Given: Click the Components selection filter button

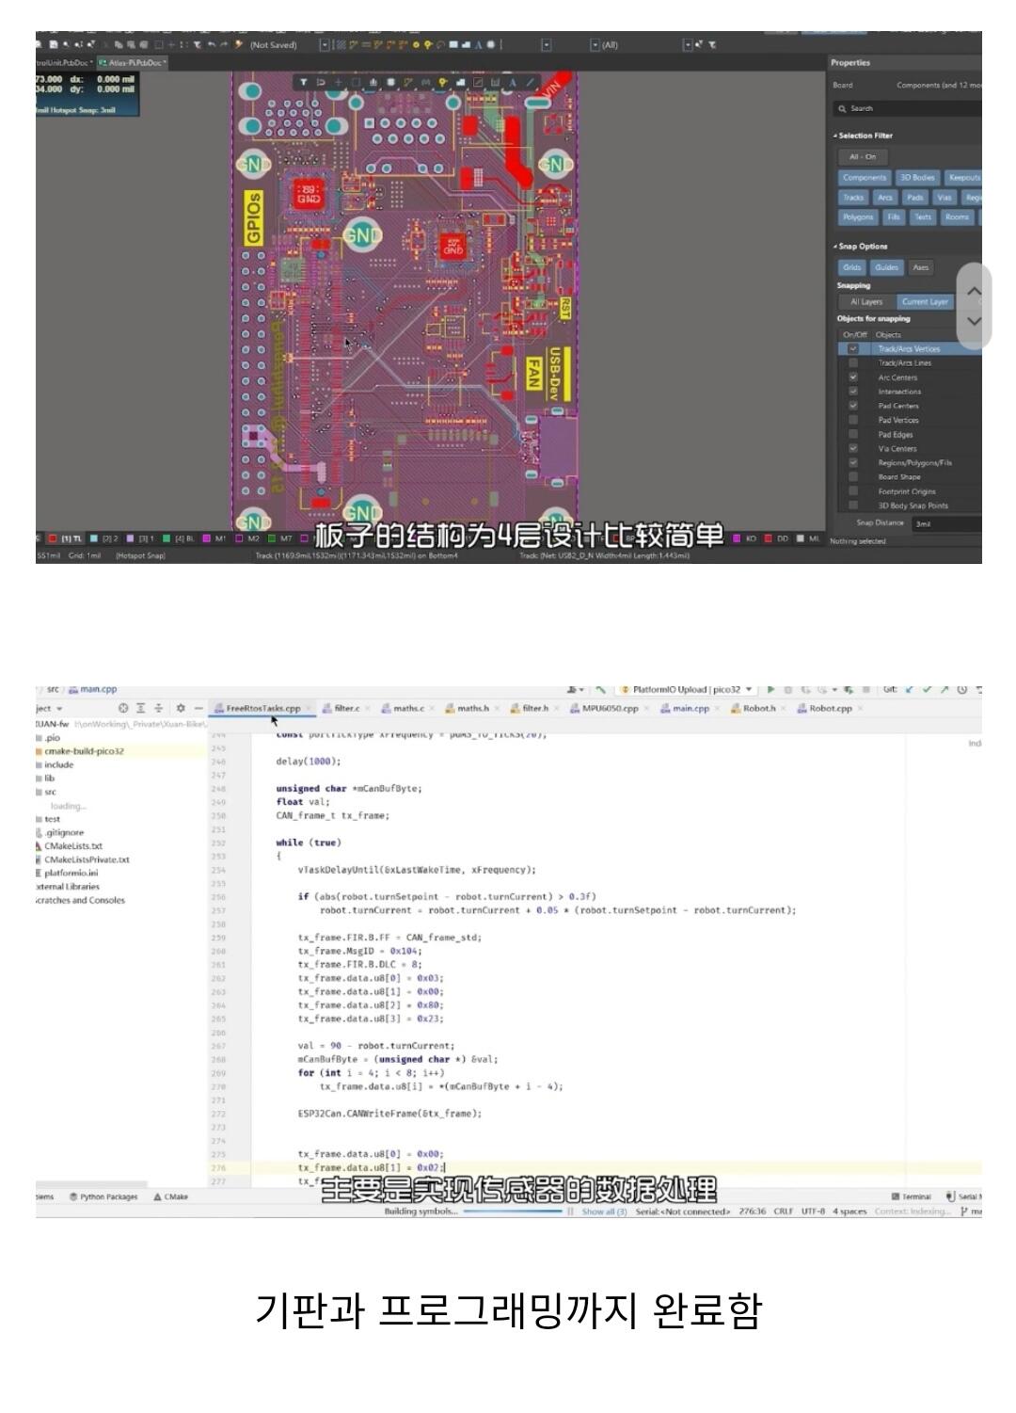Looking at the screenshot, I should tap(864, 178).
